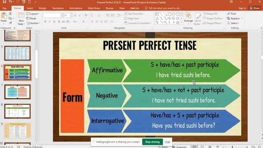Open the Transitions tab
The height and width of the screenshot is (148, 263).
click(58, 8)
